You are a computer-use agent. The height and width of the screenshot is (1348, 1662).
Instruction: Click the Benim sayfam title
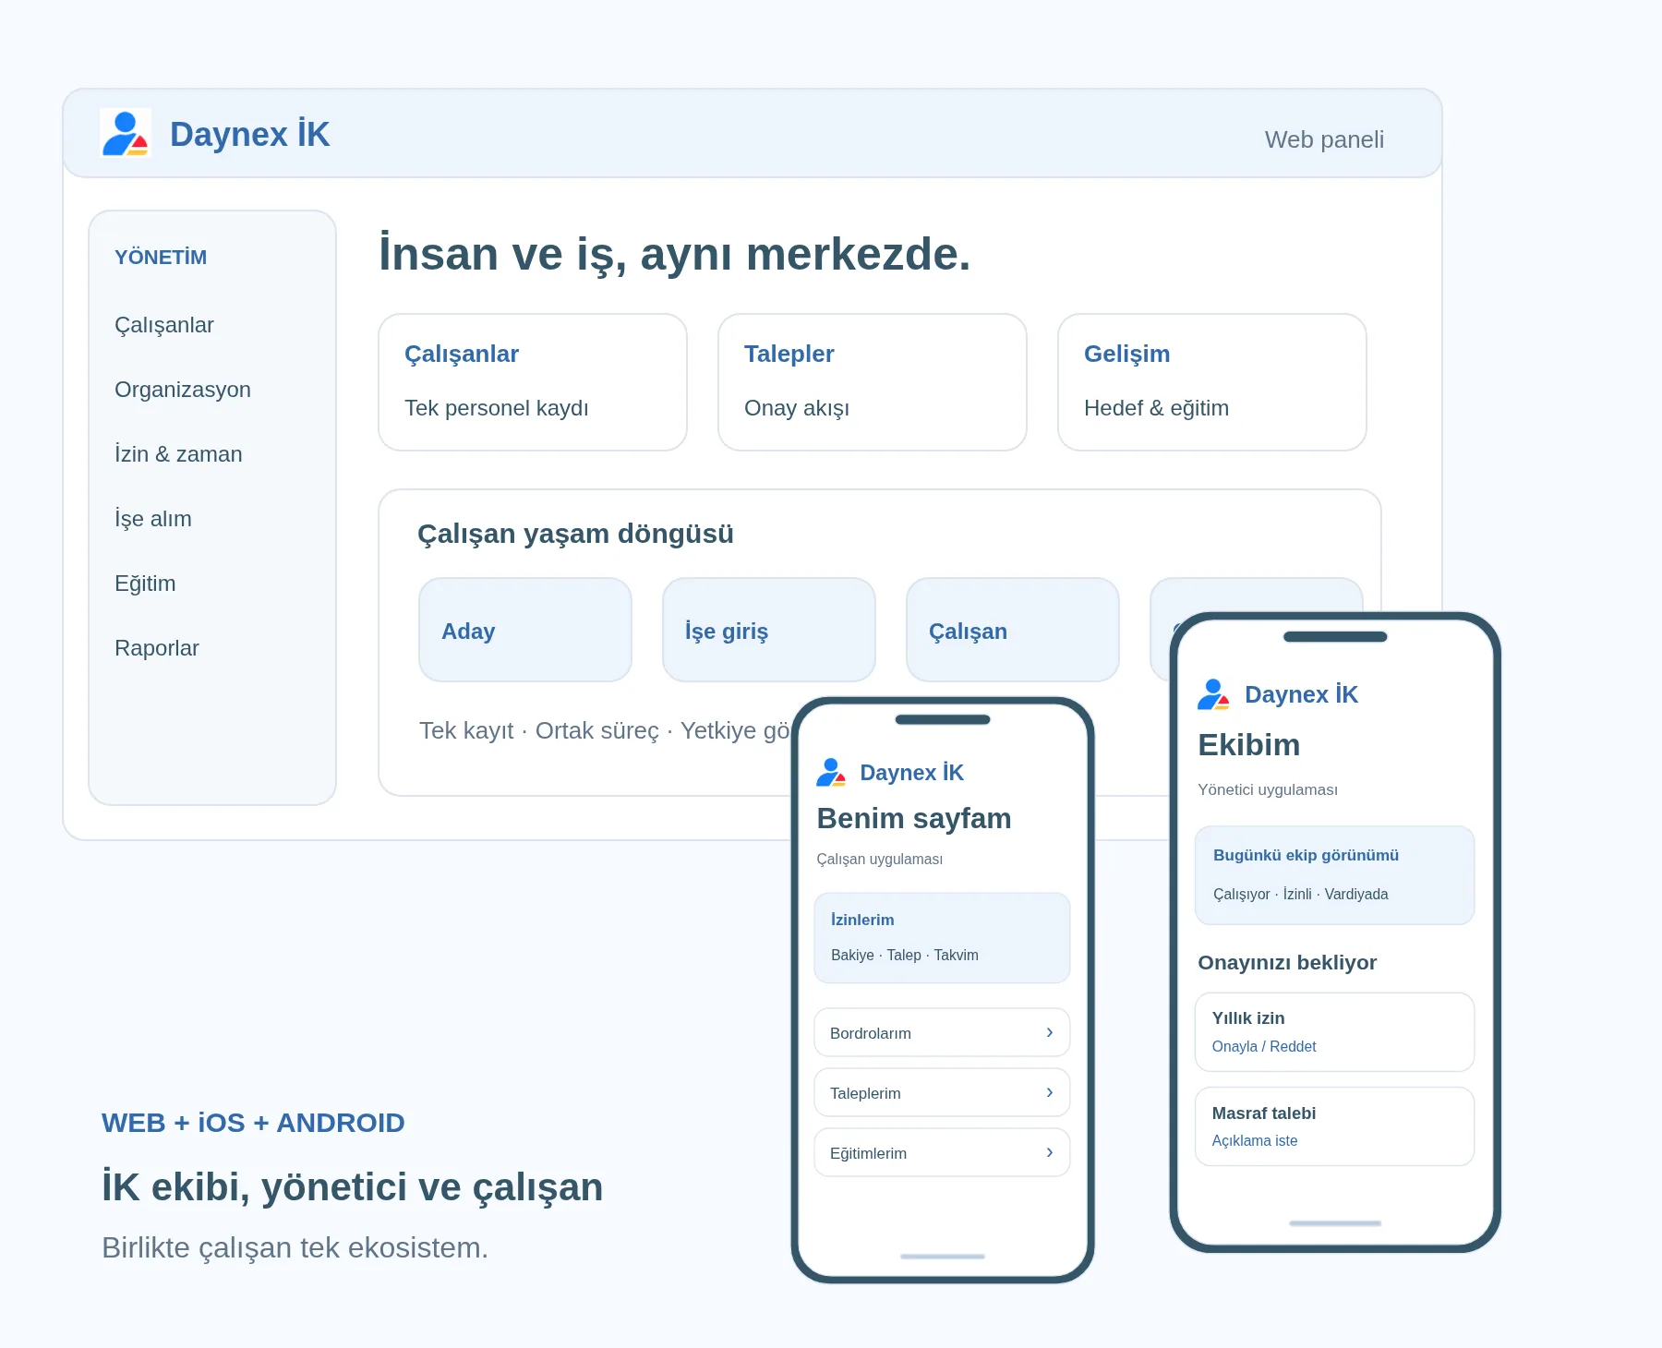pos(914,818)
